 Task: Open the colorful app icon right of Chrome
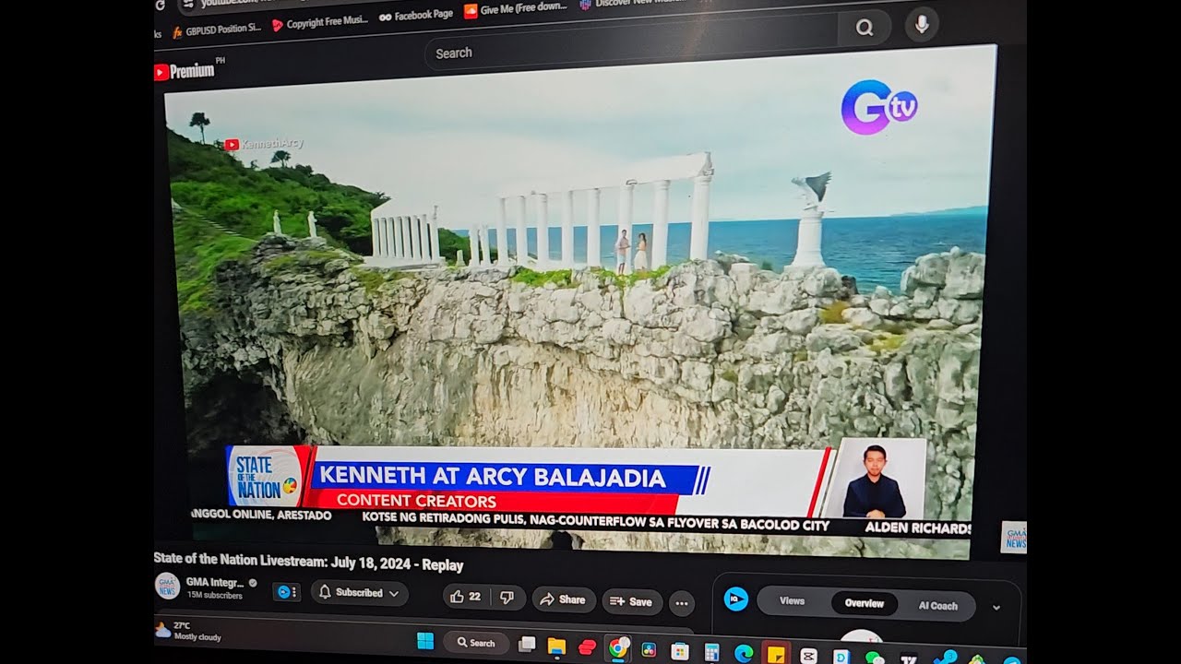click(x=649, y=650)
